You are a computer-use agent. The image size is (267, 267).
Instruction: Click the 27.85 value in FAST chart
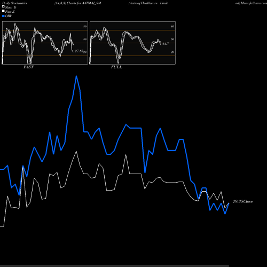coord(79,51)
